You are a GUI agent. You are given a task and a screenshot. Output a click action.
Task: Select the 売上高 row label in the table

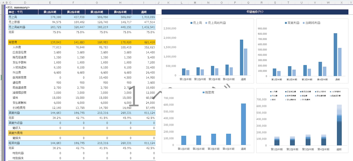coord(12,17)
